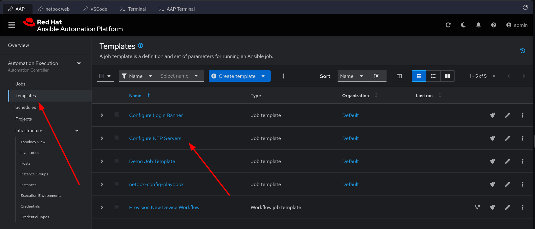Image resolution: width=535 pixels, height=229 pixels.
Task: Open the help question mark menu
Action: (494, 25)
